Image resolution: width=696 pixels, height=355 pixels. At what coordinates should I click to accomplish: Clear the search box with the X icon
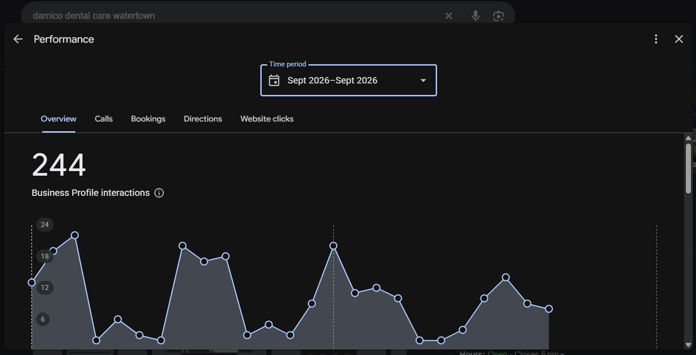[x=449, y=16]
